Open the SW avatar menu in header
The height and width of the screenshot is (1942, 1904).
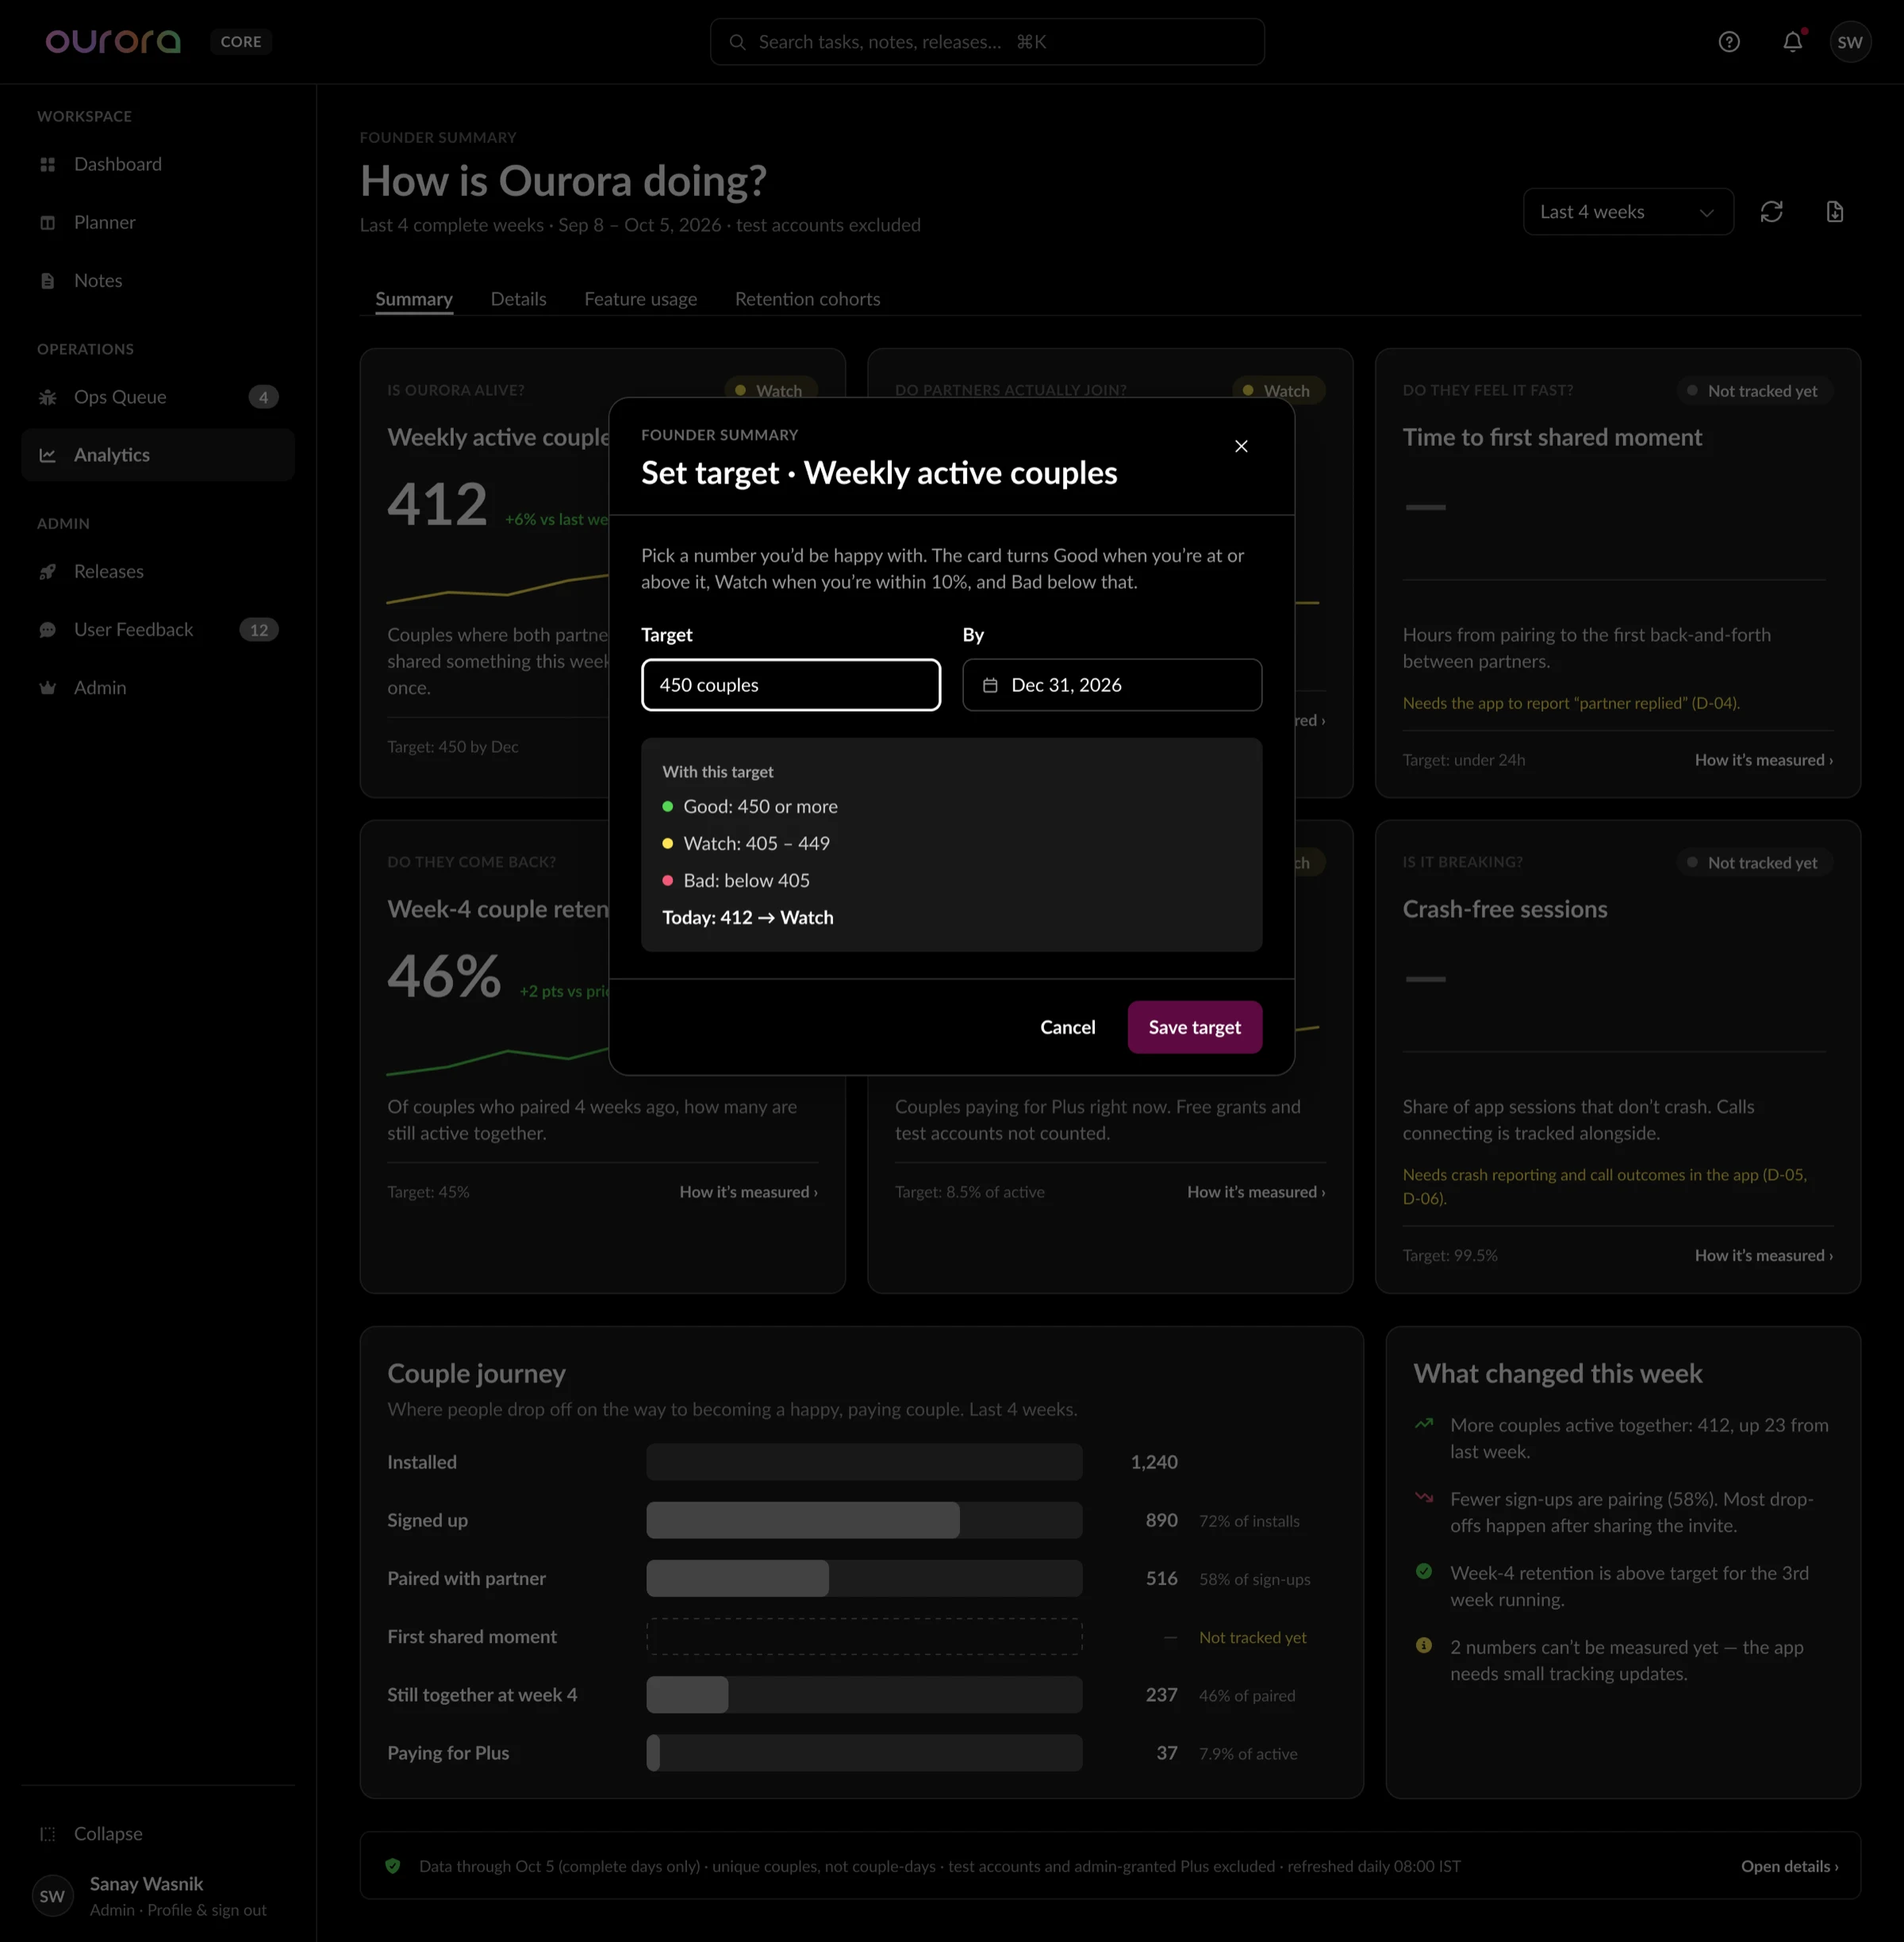point(1850,42)
